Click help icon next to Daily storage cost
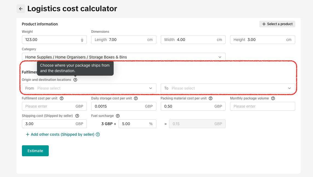The height and width of the screenshot is (177, 313). tap(136, 98)
